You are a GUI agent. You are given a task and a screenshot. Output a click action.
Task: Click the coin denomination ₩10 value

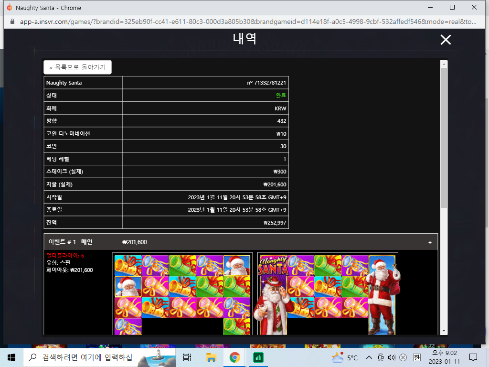[281, 134]
